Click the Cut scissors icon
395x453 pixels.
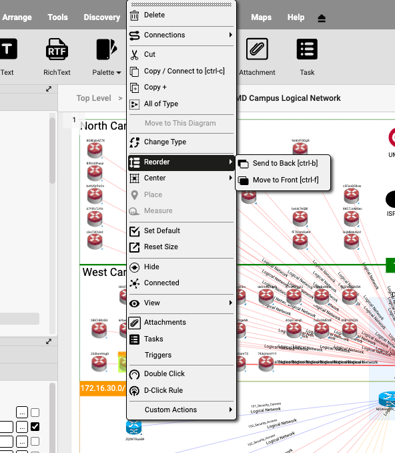pyautogui.click(x=134, y=55)
